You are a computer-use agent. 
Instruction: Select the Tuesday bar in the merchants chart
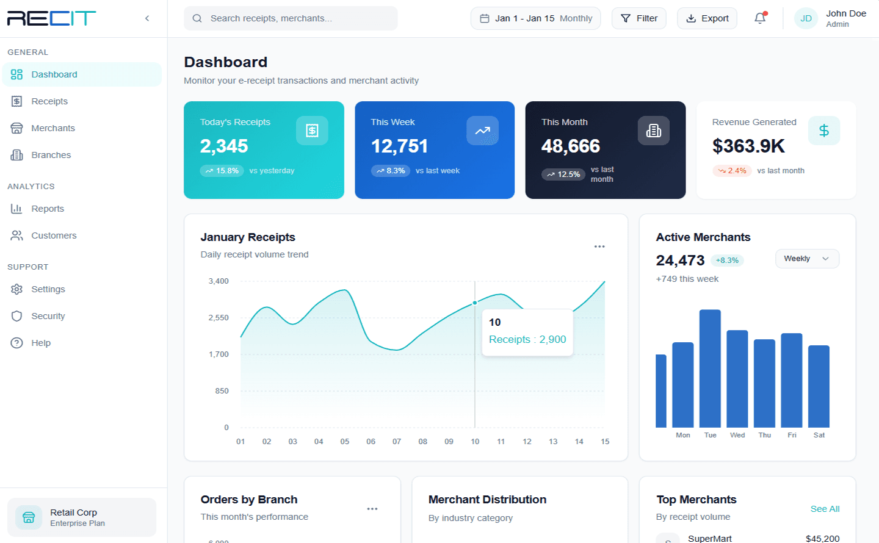pyautogui.click(x=710, y=366)
